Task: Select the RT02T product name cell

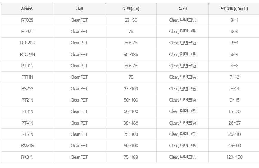Action: [27, 32]
